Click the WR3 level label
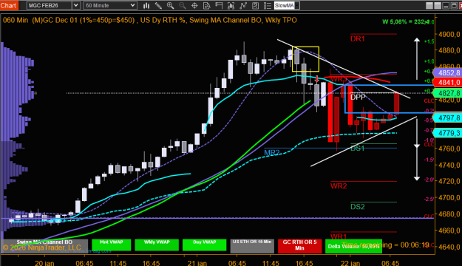 click(339, 80)
